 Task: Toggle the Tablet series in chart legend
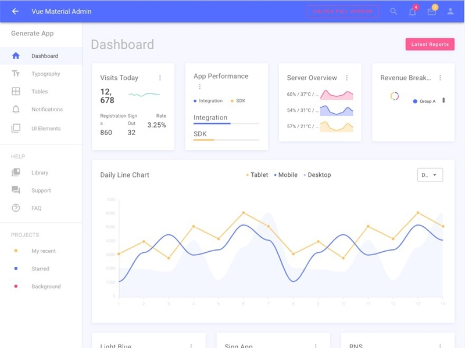point(257,175)
